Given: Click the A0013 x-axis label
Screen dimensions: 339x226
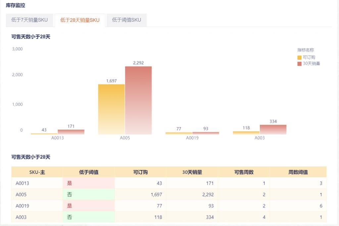Looking at the screenshot, I should click(x=58, y=138).
